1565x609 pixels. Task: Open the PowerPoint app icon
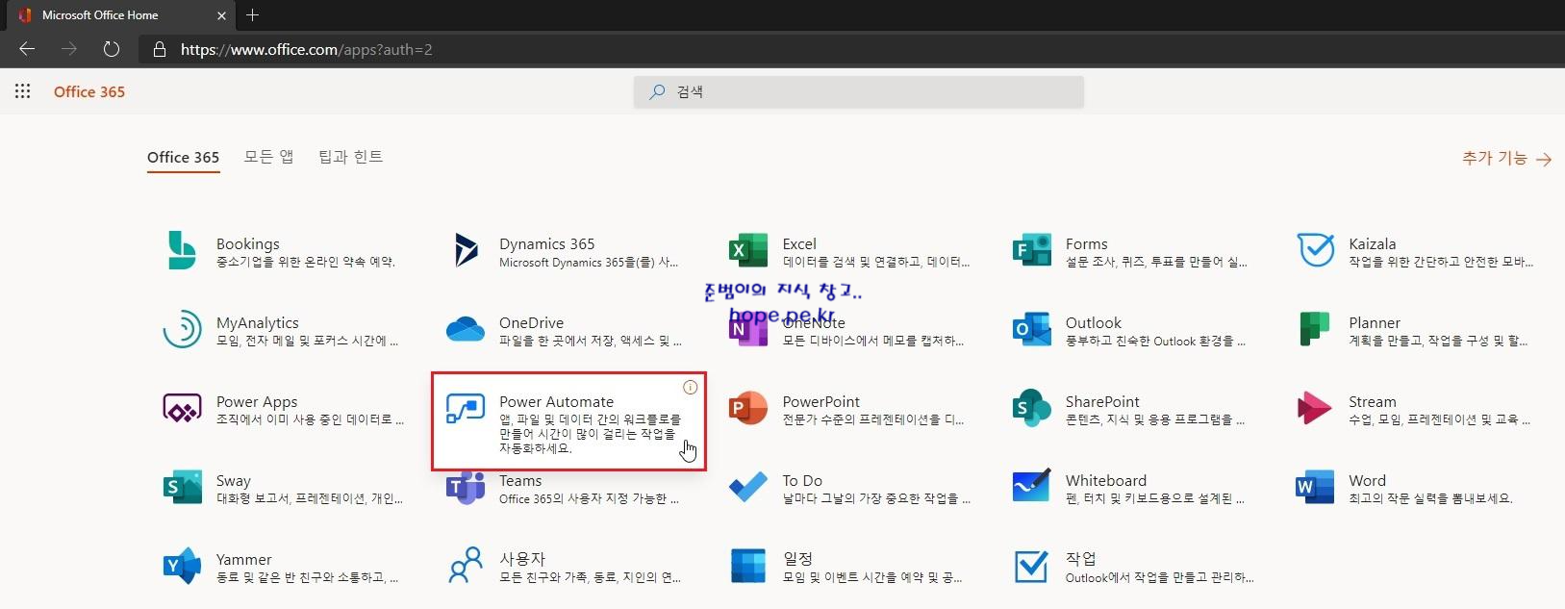point(748,409)
